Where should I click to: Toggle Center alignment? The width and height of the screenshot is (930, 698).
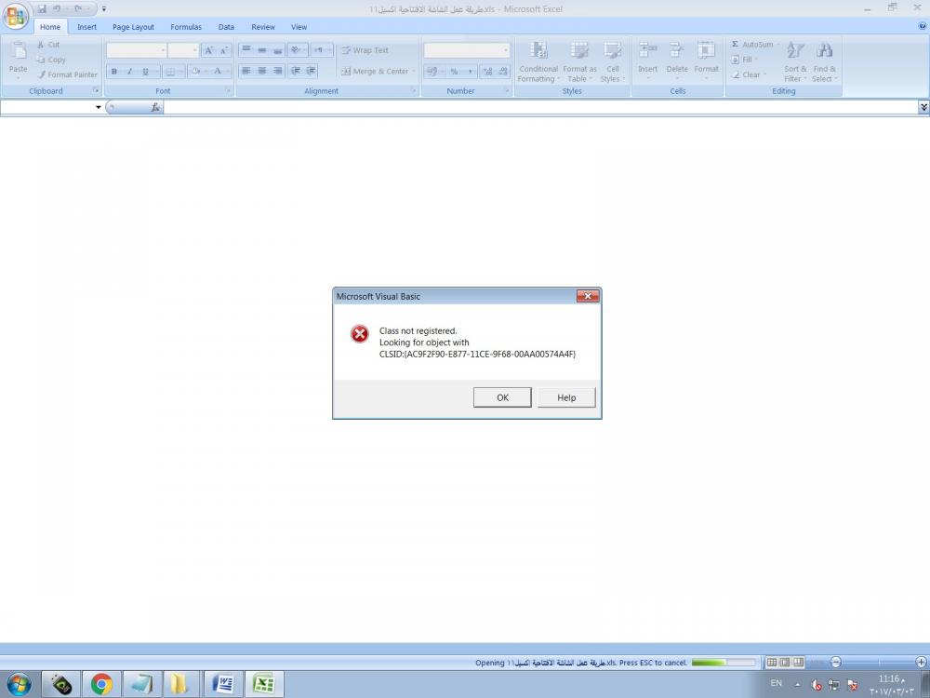pos(261,72)
